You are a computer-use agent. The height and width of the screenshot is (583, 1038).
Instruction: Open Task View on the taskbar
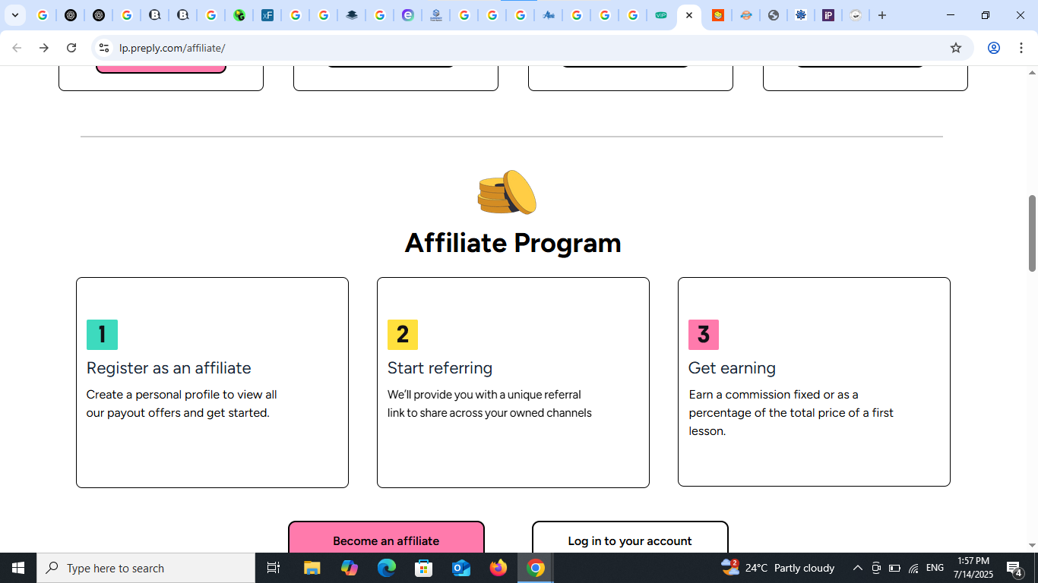[x=274, y=568]
